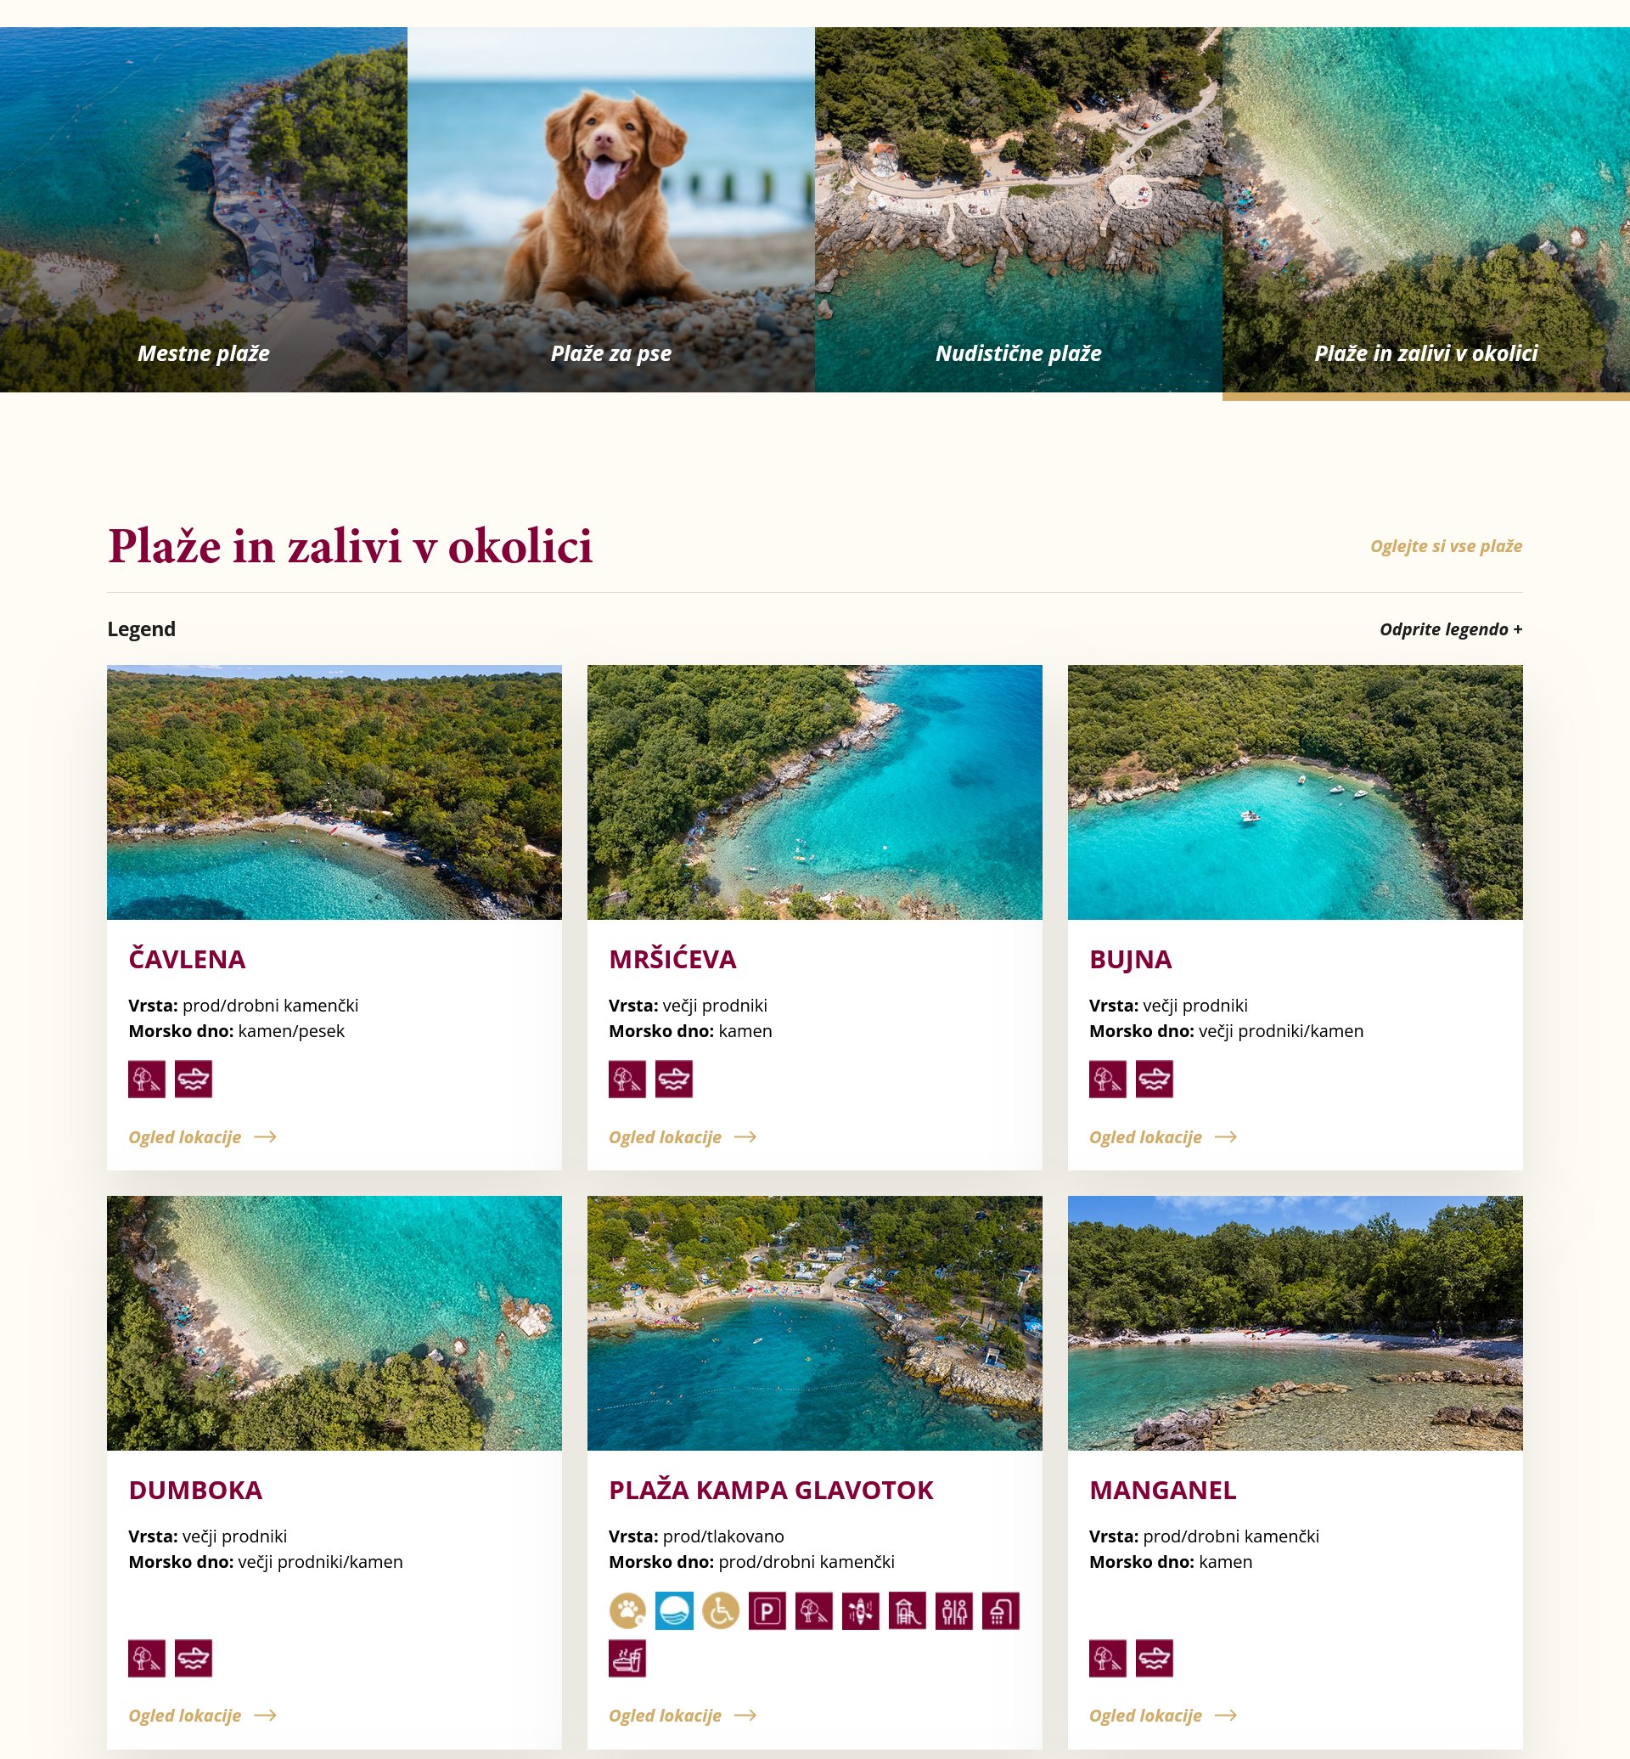Open the Bujna beach heading
Screen dimensions: 1630x1759
coord(1130,960)
